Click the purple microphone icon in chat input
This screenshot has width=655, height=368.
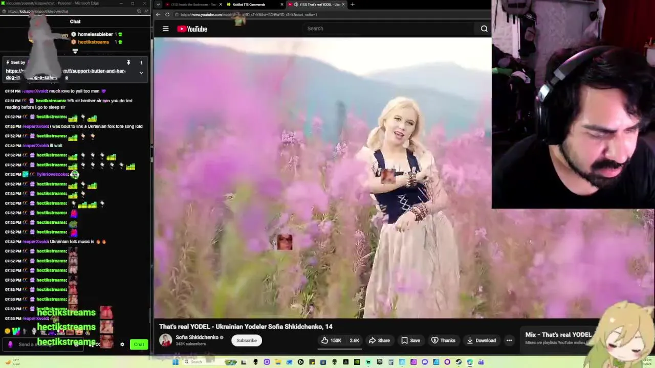pos(10,344)
